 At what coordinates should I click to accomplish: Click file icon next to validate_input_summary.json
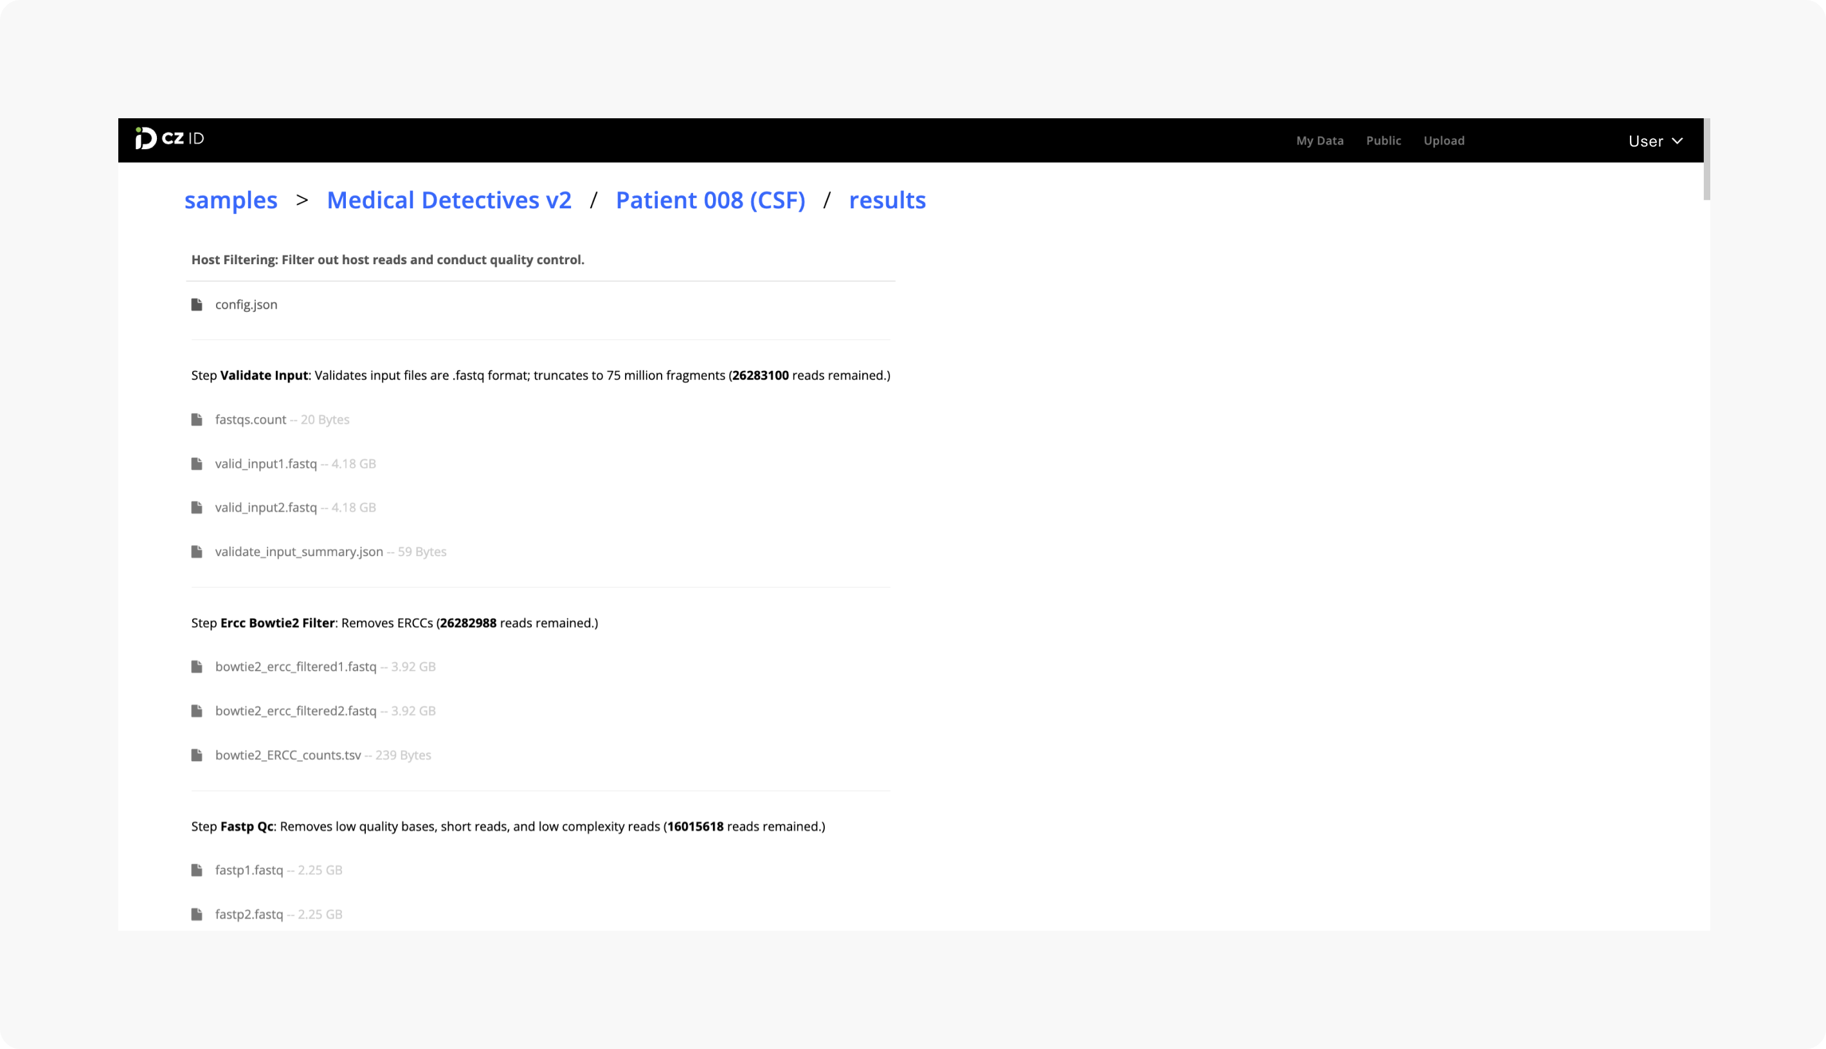tap(197, 552)
